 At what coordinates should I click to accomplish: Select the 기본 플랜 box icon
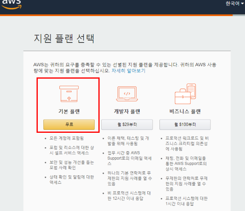click(69, 94)
